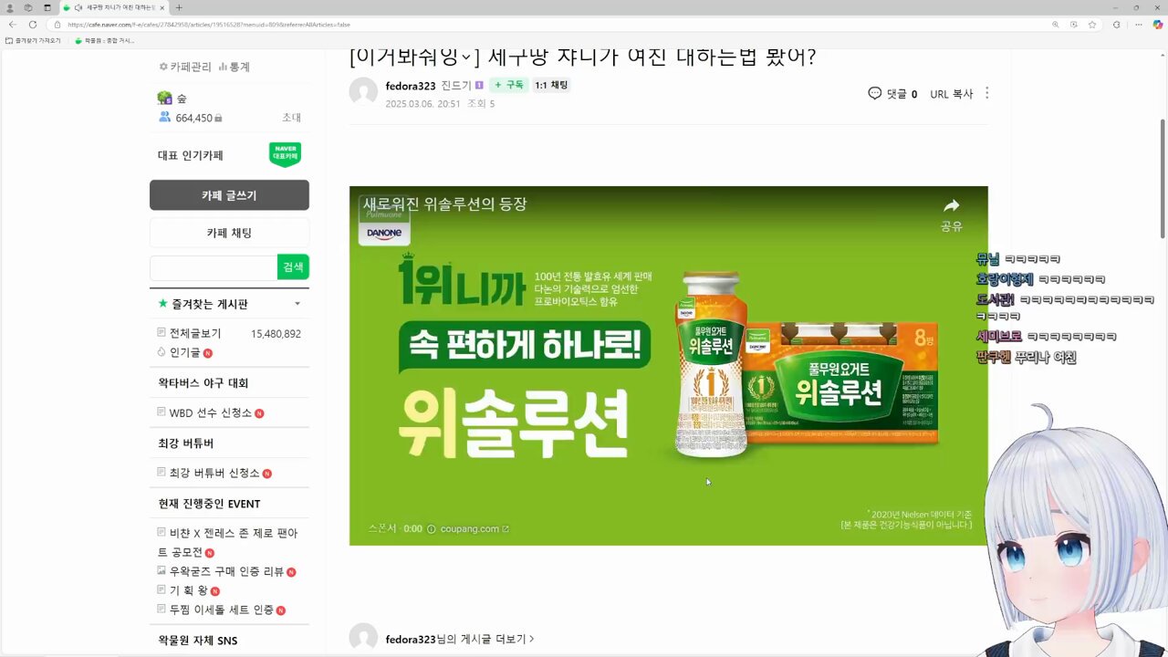Click the address bar URL
Viewport: 1168px width, 657px height.
(x=208, y=25)
